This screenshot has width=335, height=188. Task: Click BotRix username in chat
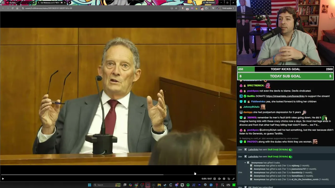pyautogui.click(x=251, y=96)
